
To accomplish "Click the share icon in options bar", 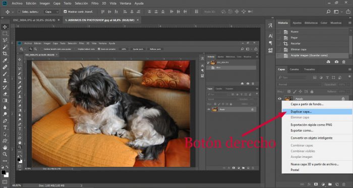I will 348,12.
